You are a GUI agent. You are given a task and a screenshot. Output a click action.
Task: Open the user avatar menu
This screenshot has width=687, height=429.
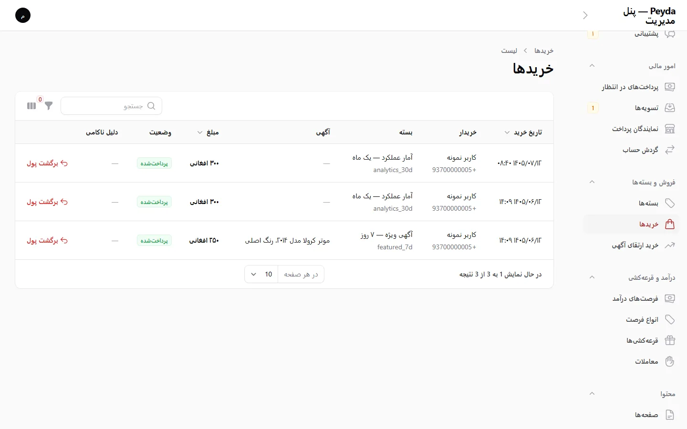23,15
